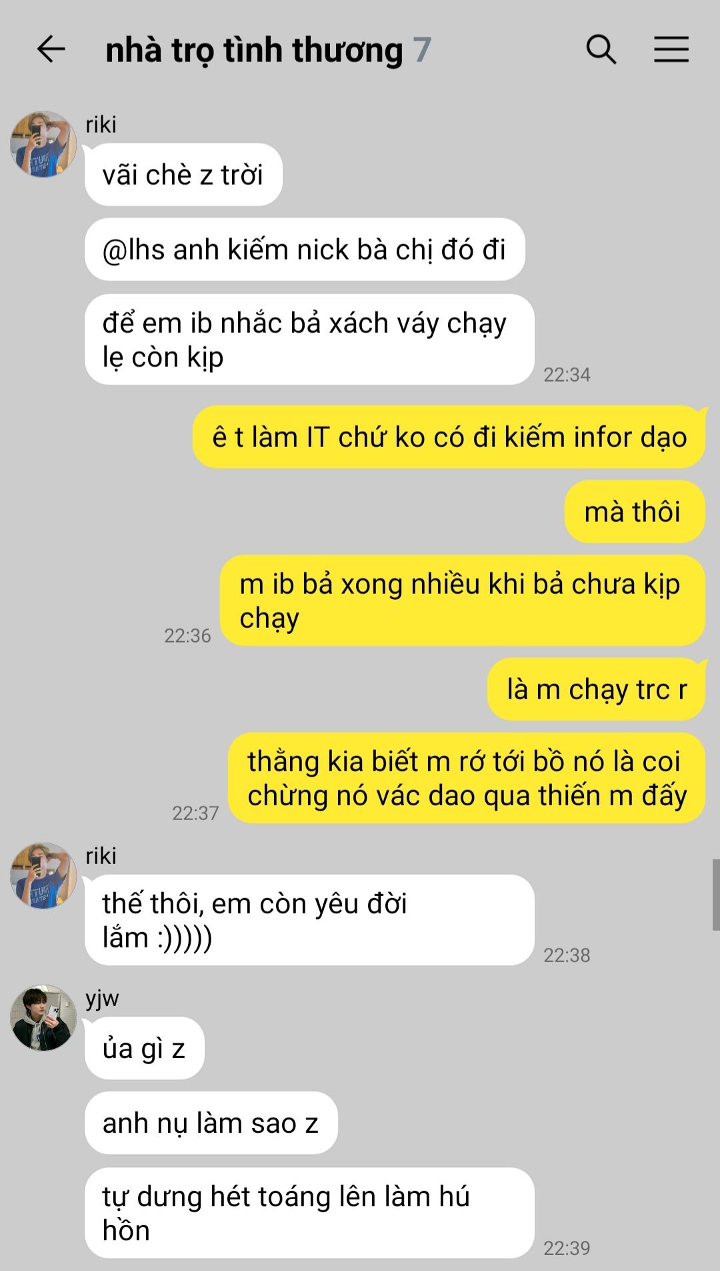Tap the @lhs mention message
720x1271 pixels.
[305, 250]
